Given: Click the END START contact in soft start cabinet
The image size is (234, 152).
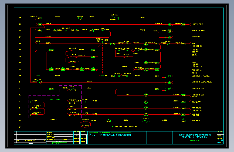Looking at the screenshot, I should (x=72, y=115).
